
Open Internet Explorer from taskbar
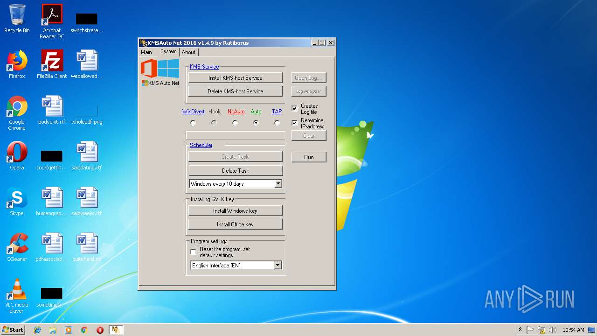pyautogui.click(x=37, y=330)
